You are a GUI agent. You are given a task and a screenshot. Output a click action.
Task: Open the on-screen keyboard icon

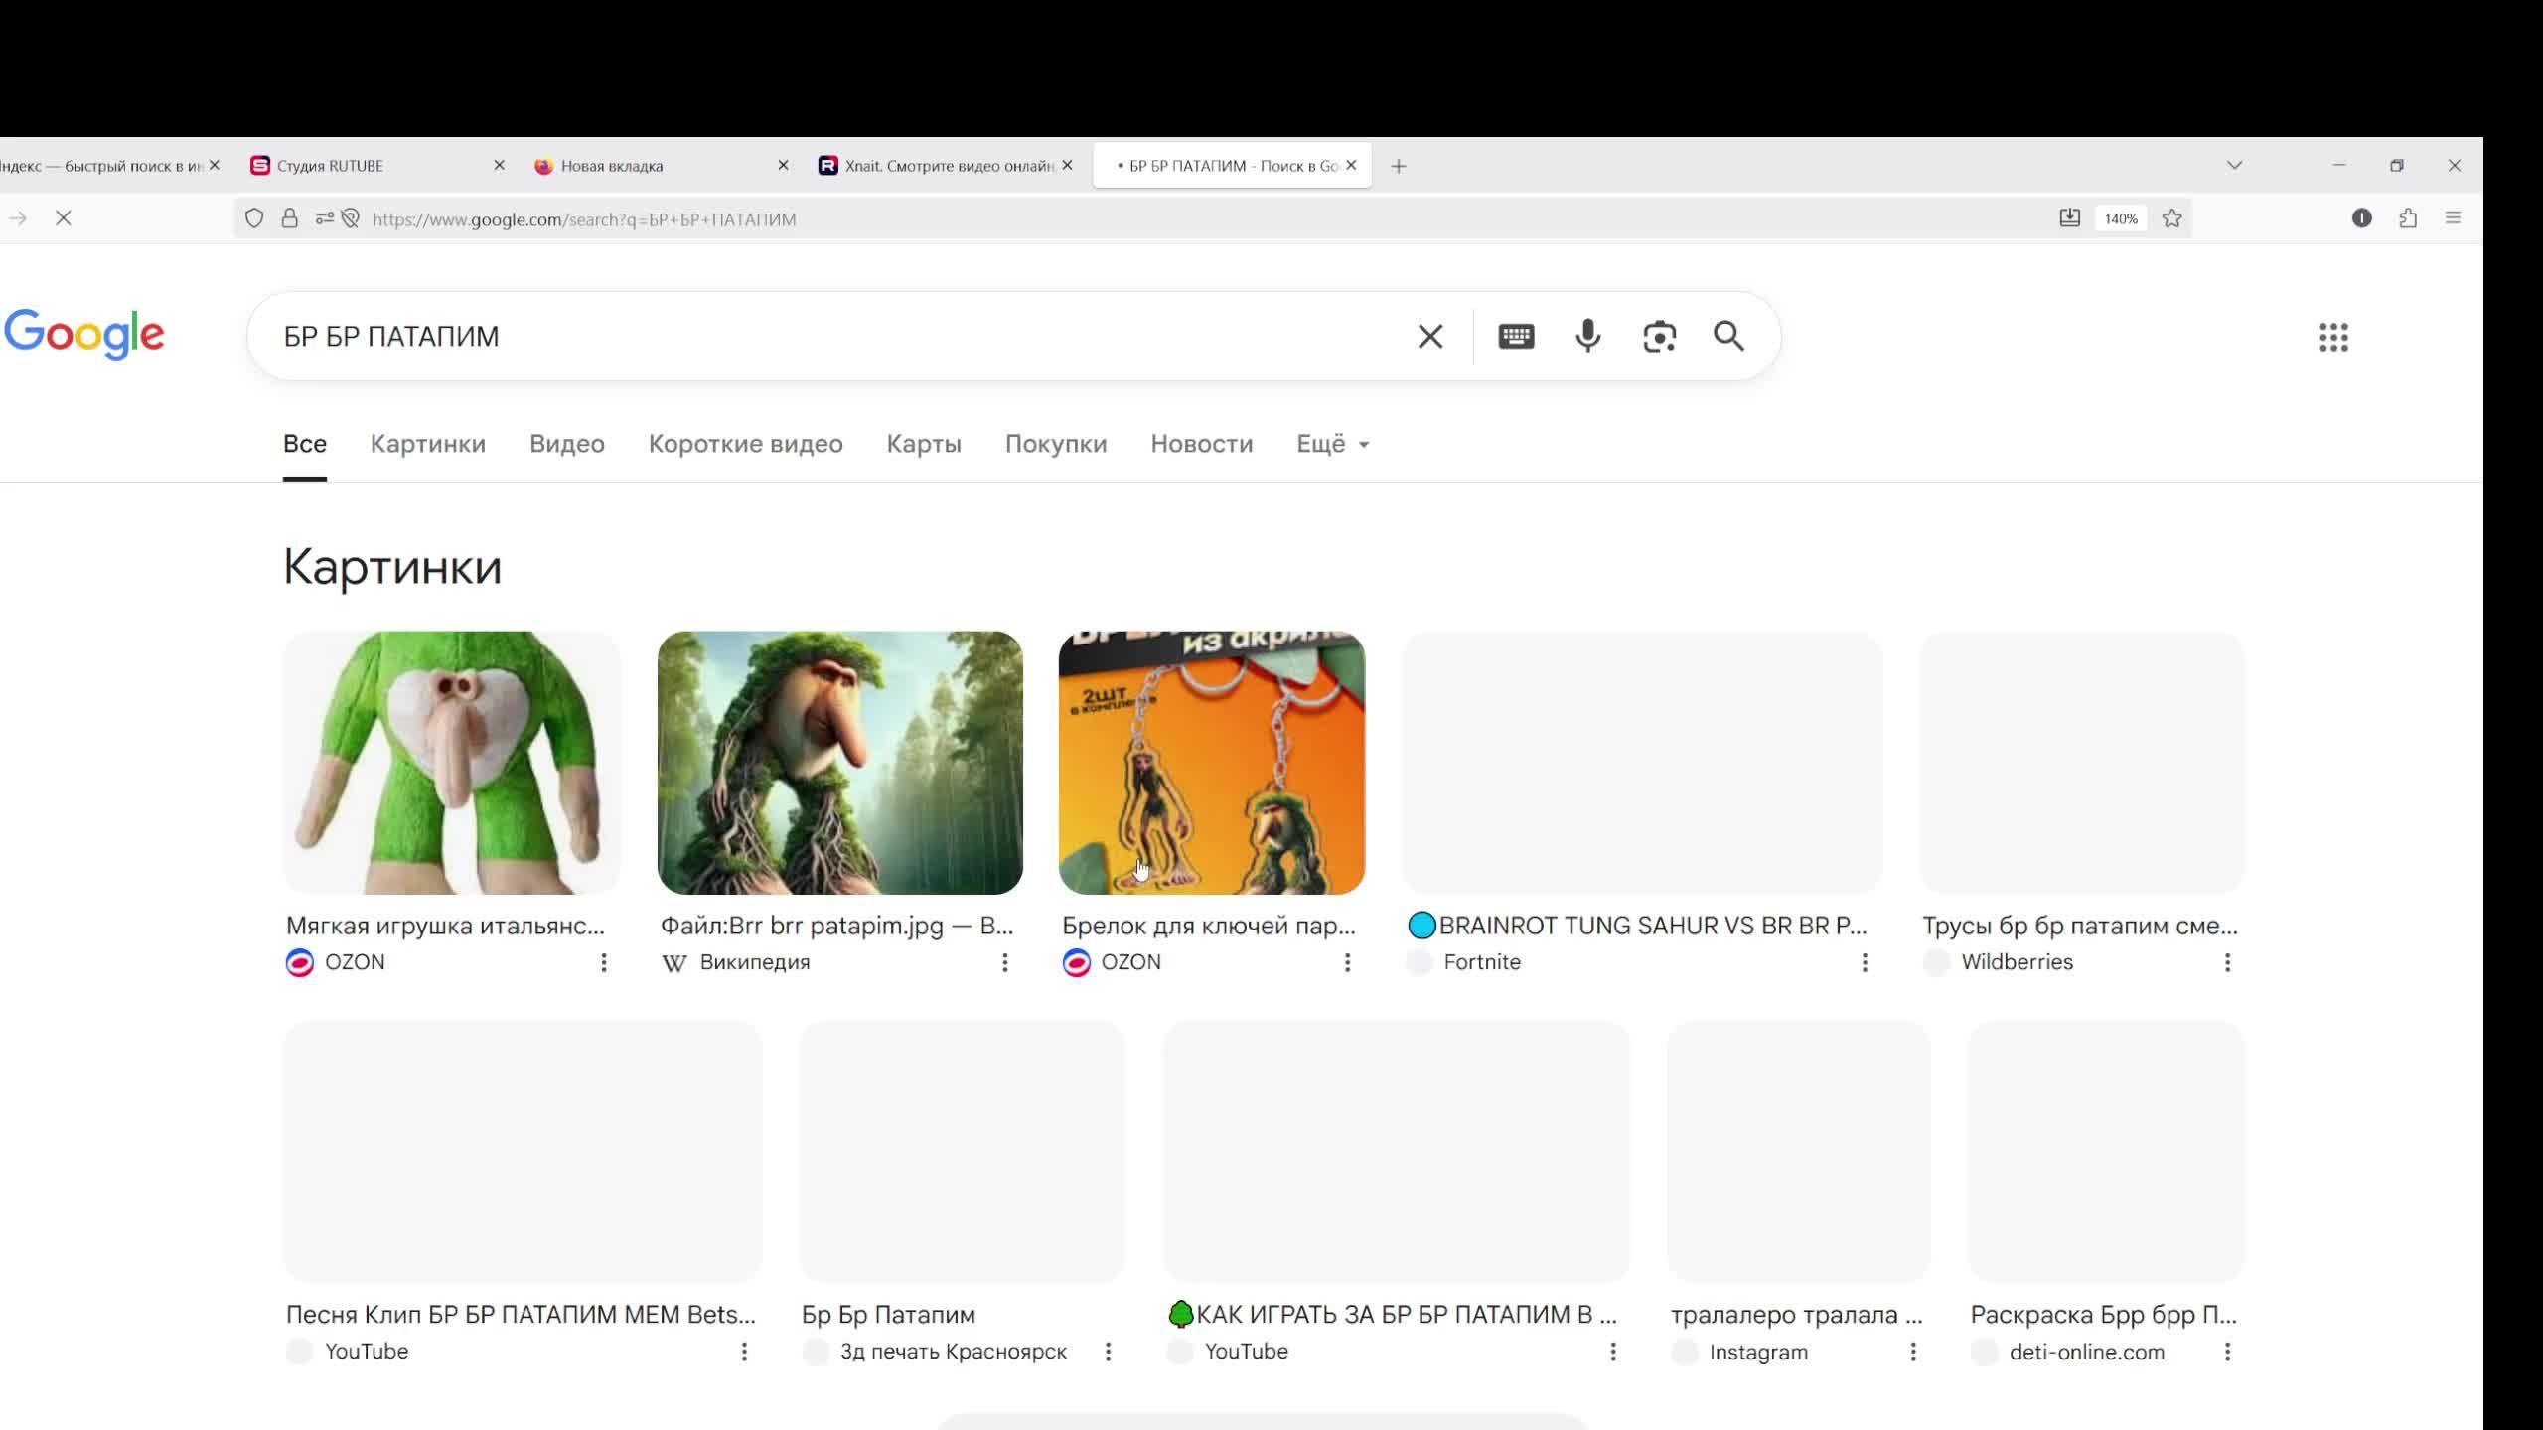pos(1515,336)
